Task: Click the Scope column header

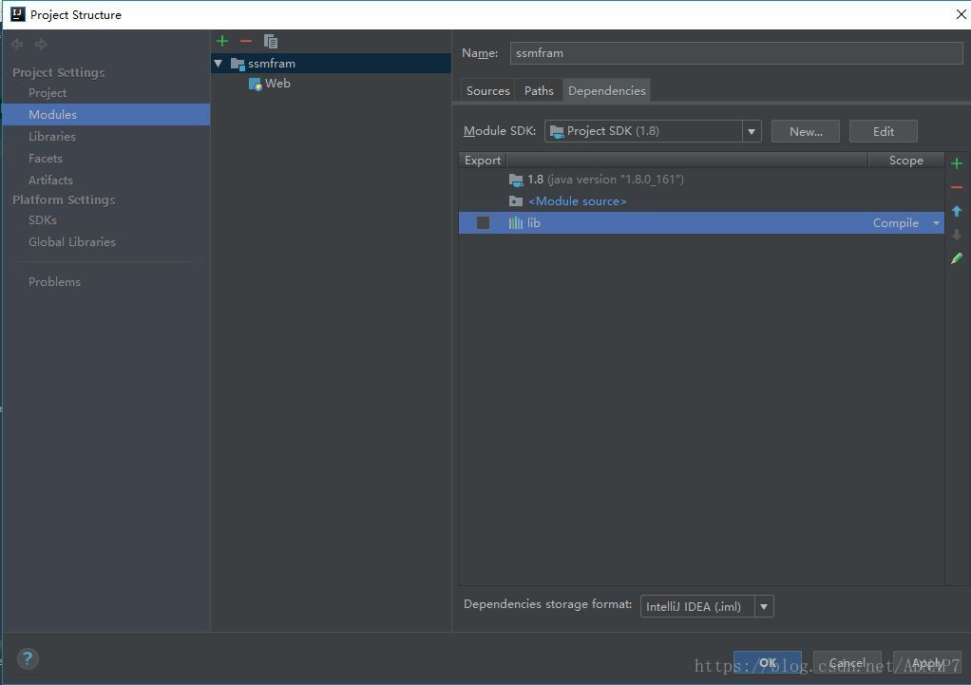Action: [x=906, y=161]
